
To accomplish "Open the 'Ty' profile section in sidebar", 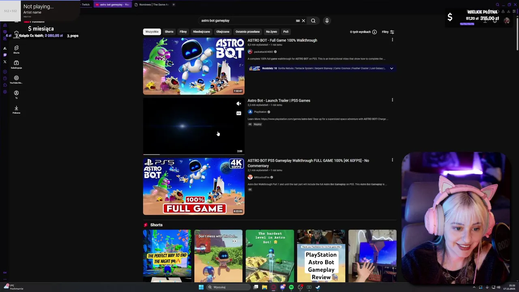I will click(x=16, y=94).
